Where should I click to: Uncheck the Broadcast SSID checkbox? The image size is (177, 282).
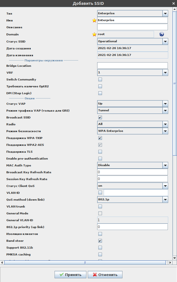tap(100, 117)
